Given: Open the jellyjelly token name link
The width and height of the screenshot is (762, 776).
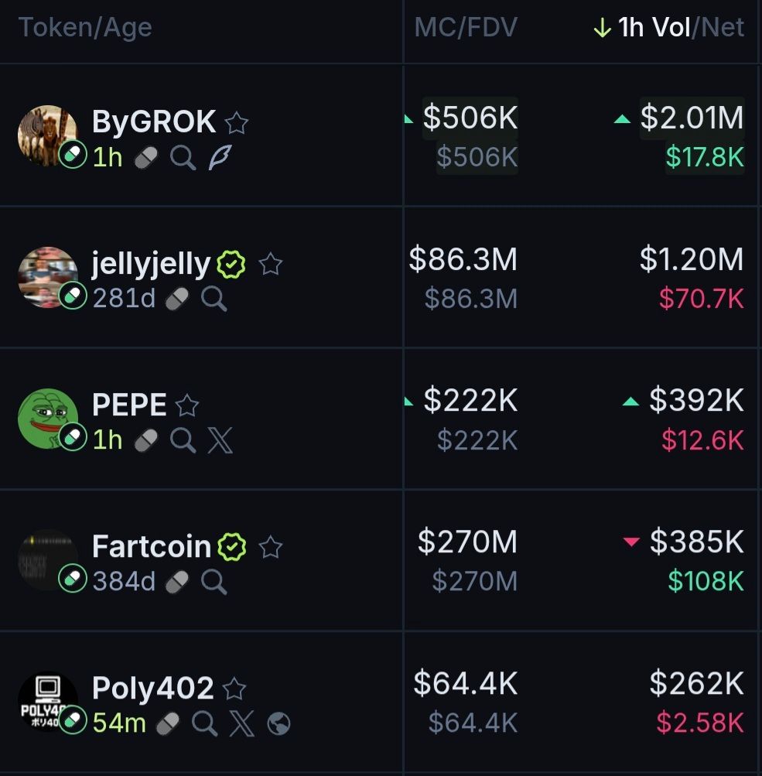Looking at the screenshot, I should click(151, 265).
